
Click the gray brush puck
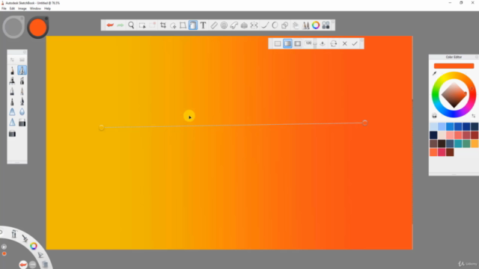[13, 28]
